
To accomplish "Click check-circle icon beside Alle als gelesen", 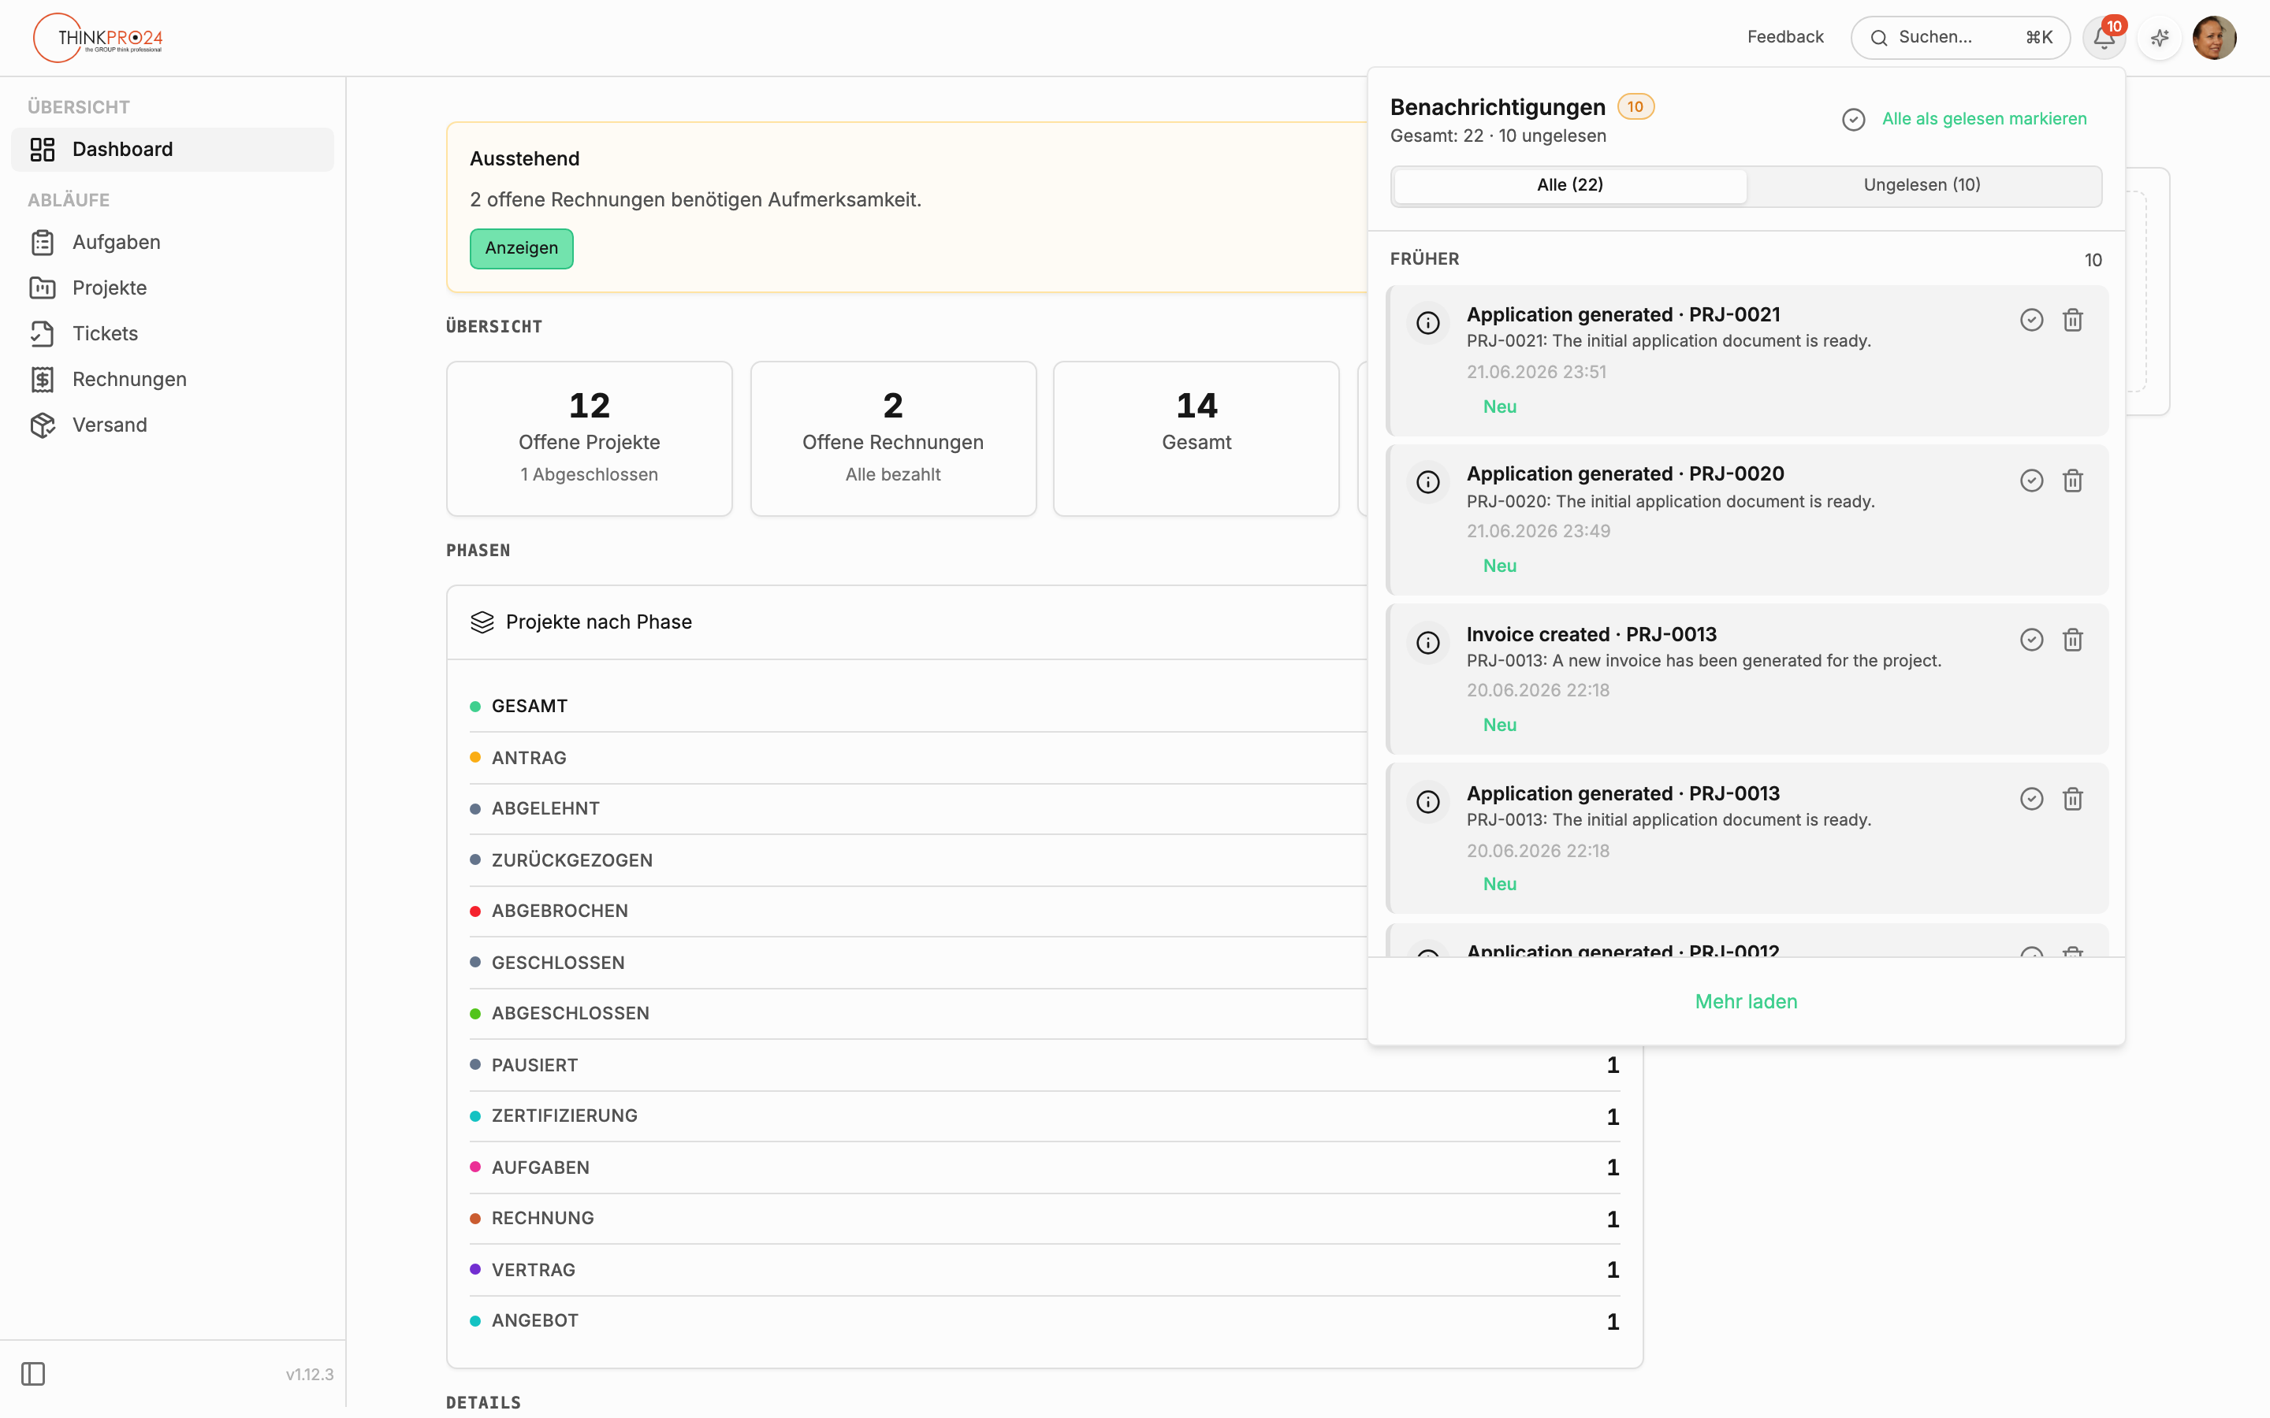I will (x=1852, y=119).
